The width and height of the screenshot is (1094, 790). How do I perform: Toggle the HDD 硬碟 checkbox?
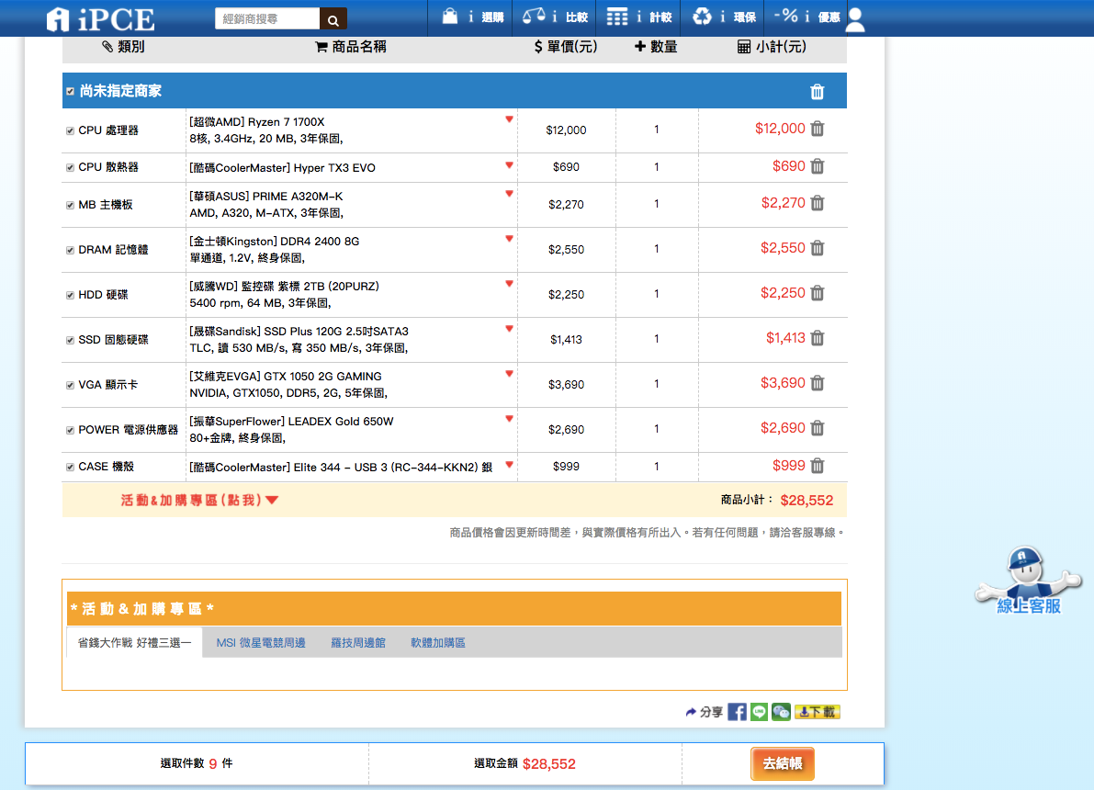[x=70, y=295]
